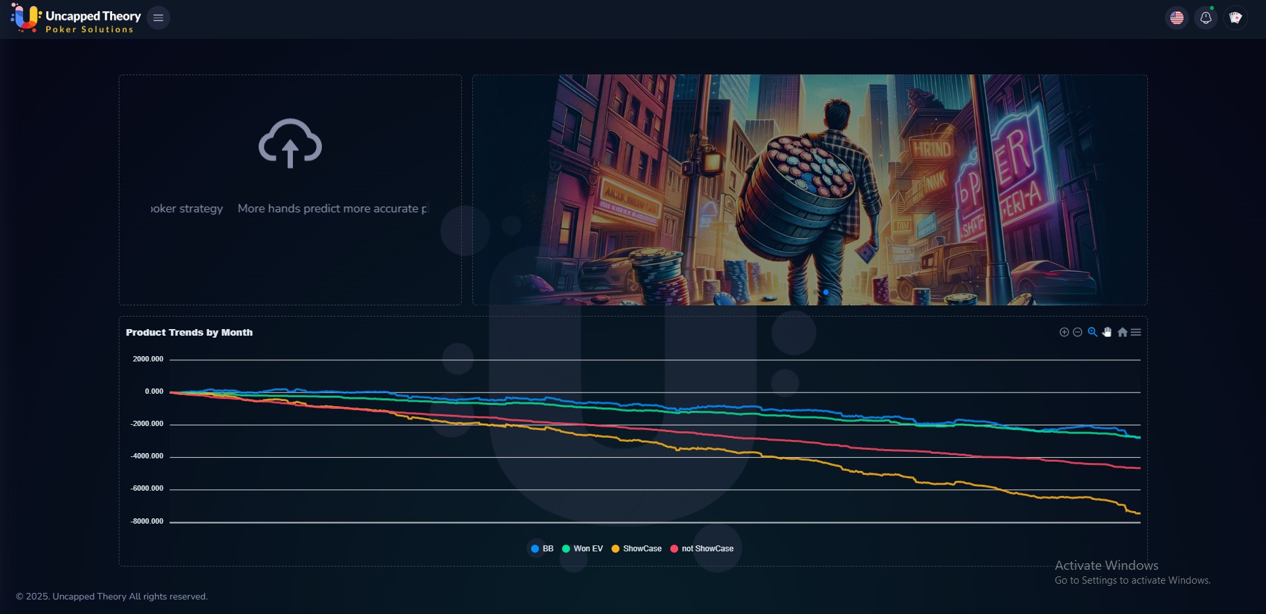Click the -8000.000 y-axis label
This screenshot has height=614, width=1266.
point(146,522)
